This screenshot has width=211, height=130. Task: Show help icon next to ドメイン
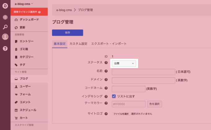point(106,80)
